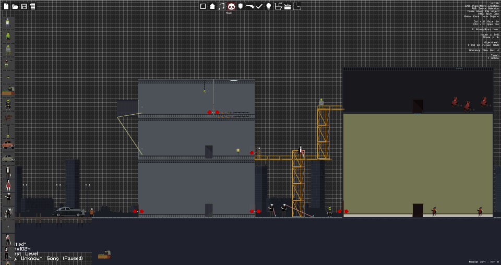Select the dashed selection region tool
Image resolution: width=501 pixels, height=265 pixels.
click(297, 6)
